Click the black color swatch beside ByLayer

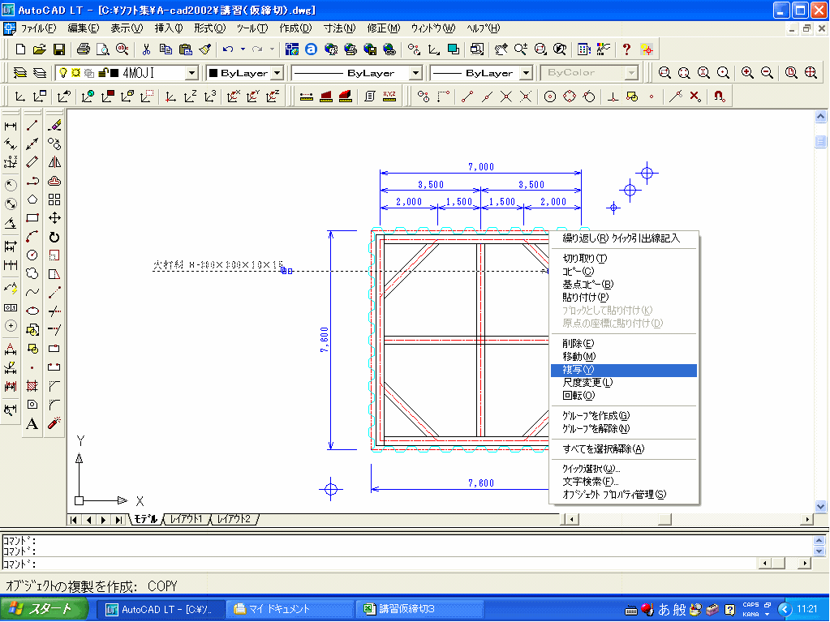click(213, 73)
